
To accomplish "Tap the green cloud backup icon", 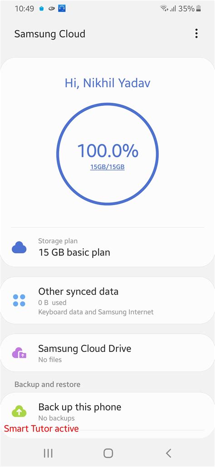I will coord(19,412).
